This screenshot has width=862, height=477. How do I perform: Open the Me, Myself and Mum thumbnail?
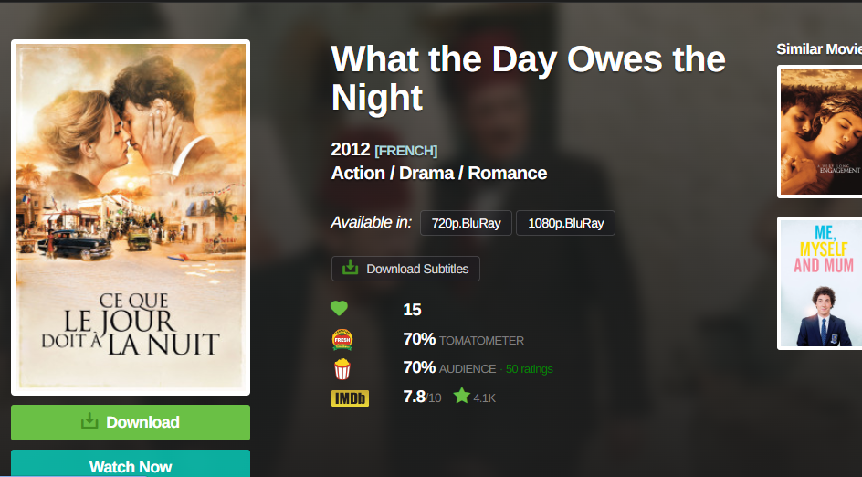[x=820, y=283]
